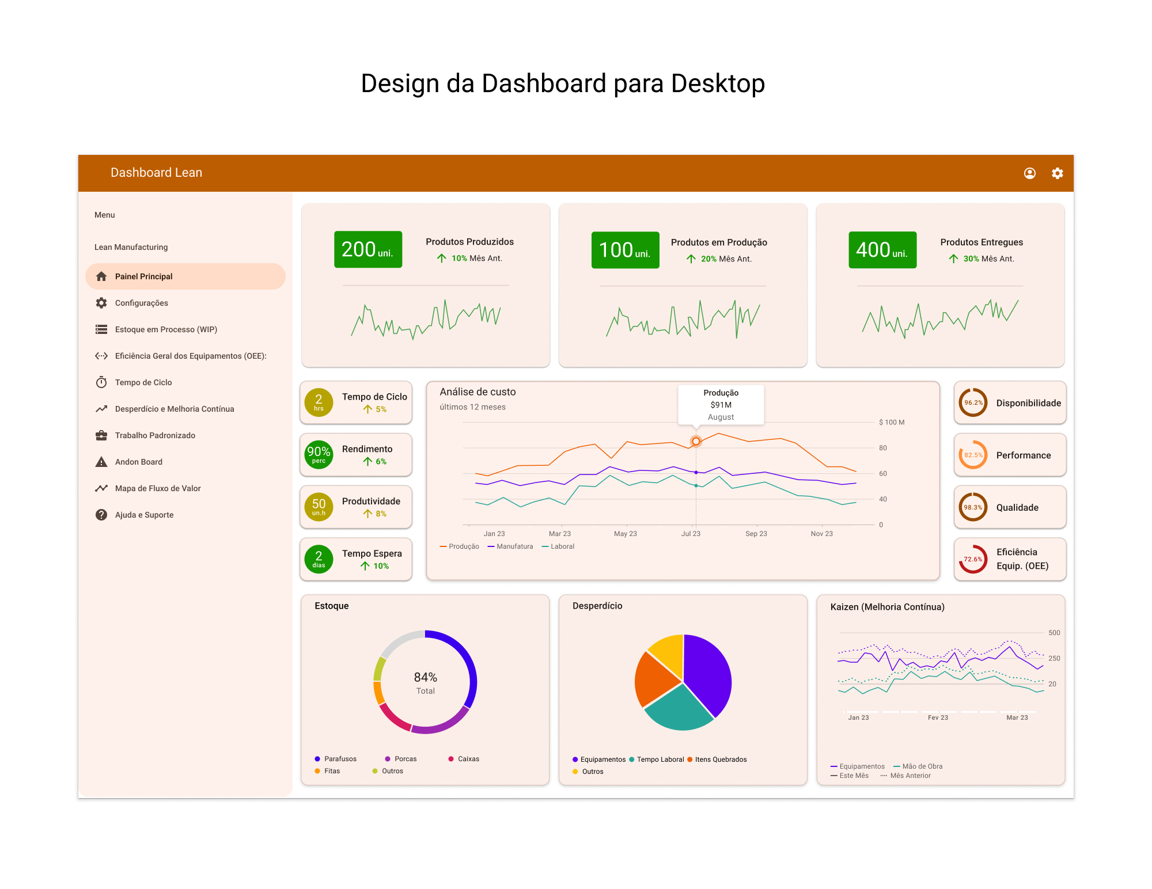Open settings gear icon in header

point(1057,173)
